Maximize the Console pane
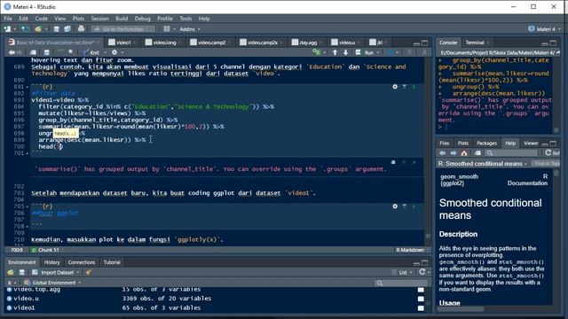This screenshot has width=568, height=319. [553, 43]
